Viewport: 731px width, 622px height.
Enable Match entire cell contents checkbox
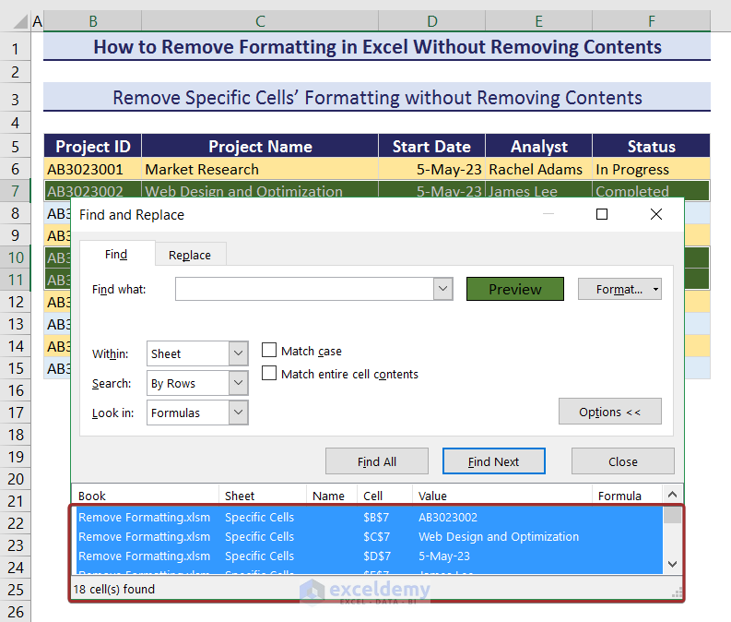tap(269, 374)
